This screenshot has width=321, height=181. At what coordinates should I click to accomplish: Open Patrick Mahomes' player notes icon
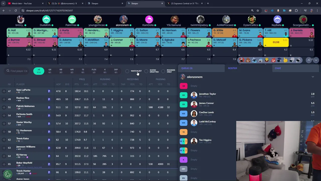point(49,107)
